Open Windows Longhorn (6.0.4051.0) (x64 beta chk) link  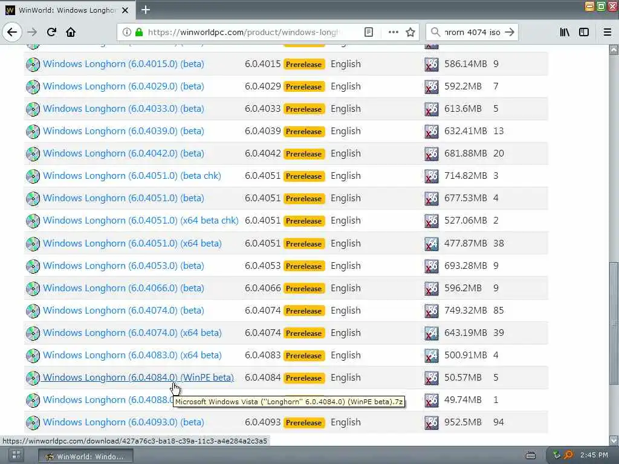point(140,221)
